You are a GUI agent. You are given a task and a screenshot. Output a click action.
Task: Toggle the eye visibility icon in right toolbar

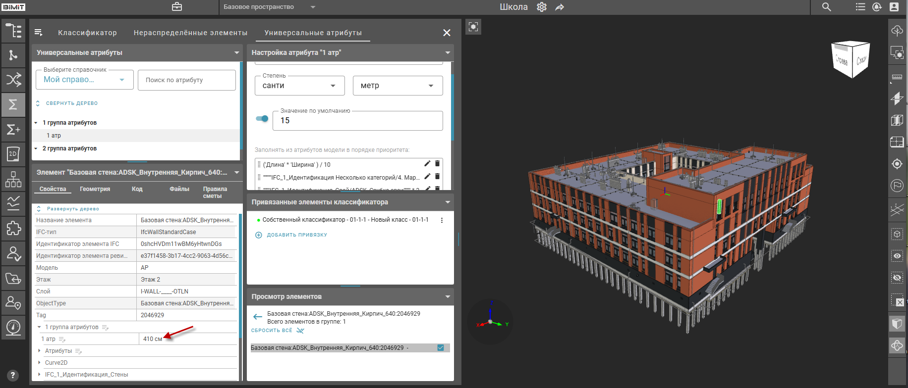click(x=897, y=256)
